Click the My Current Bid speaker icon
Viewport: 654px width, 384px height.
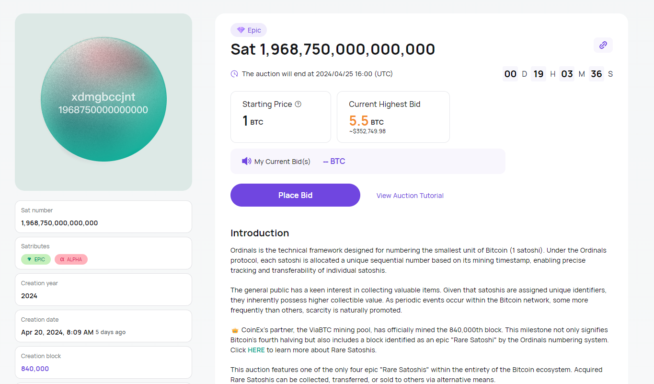(x=246, y=161)
